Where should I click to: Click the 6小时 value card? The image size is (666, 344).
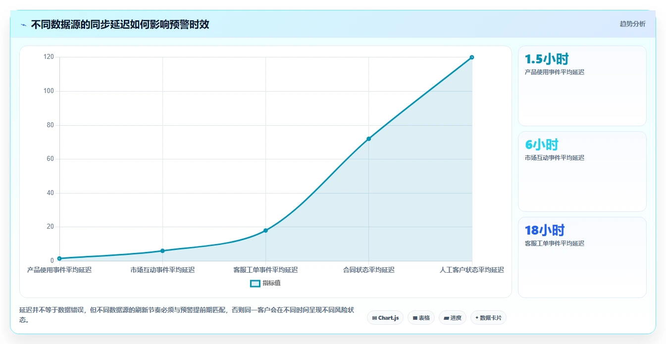(x=582, y=171)
